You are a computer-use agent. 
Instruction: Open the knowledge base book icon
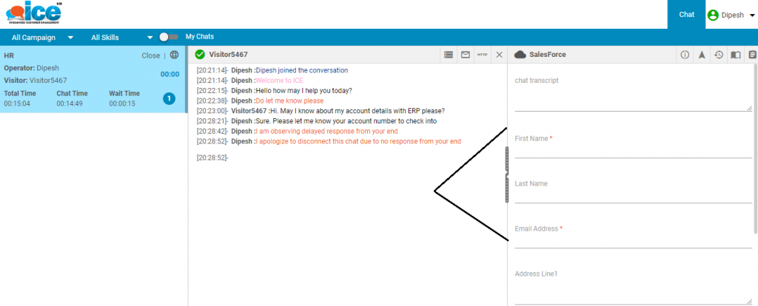pyautogui.click(x=736, y=55)
